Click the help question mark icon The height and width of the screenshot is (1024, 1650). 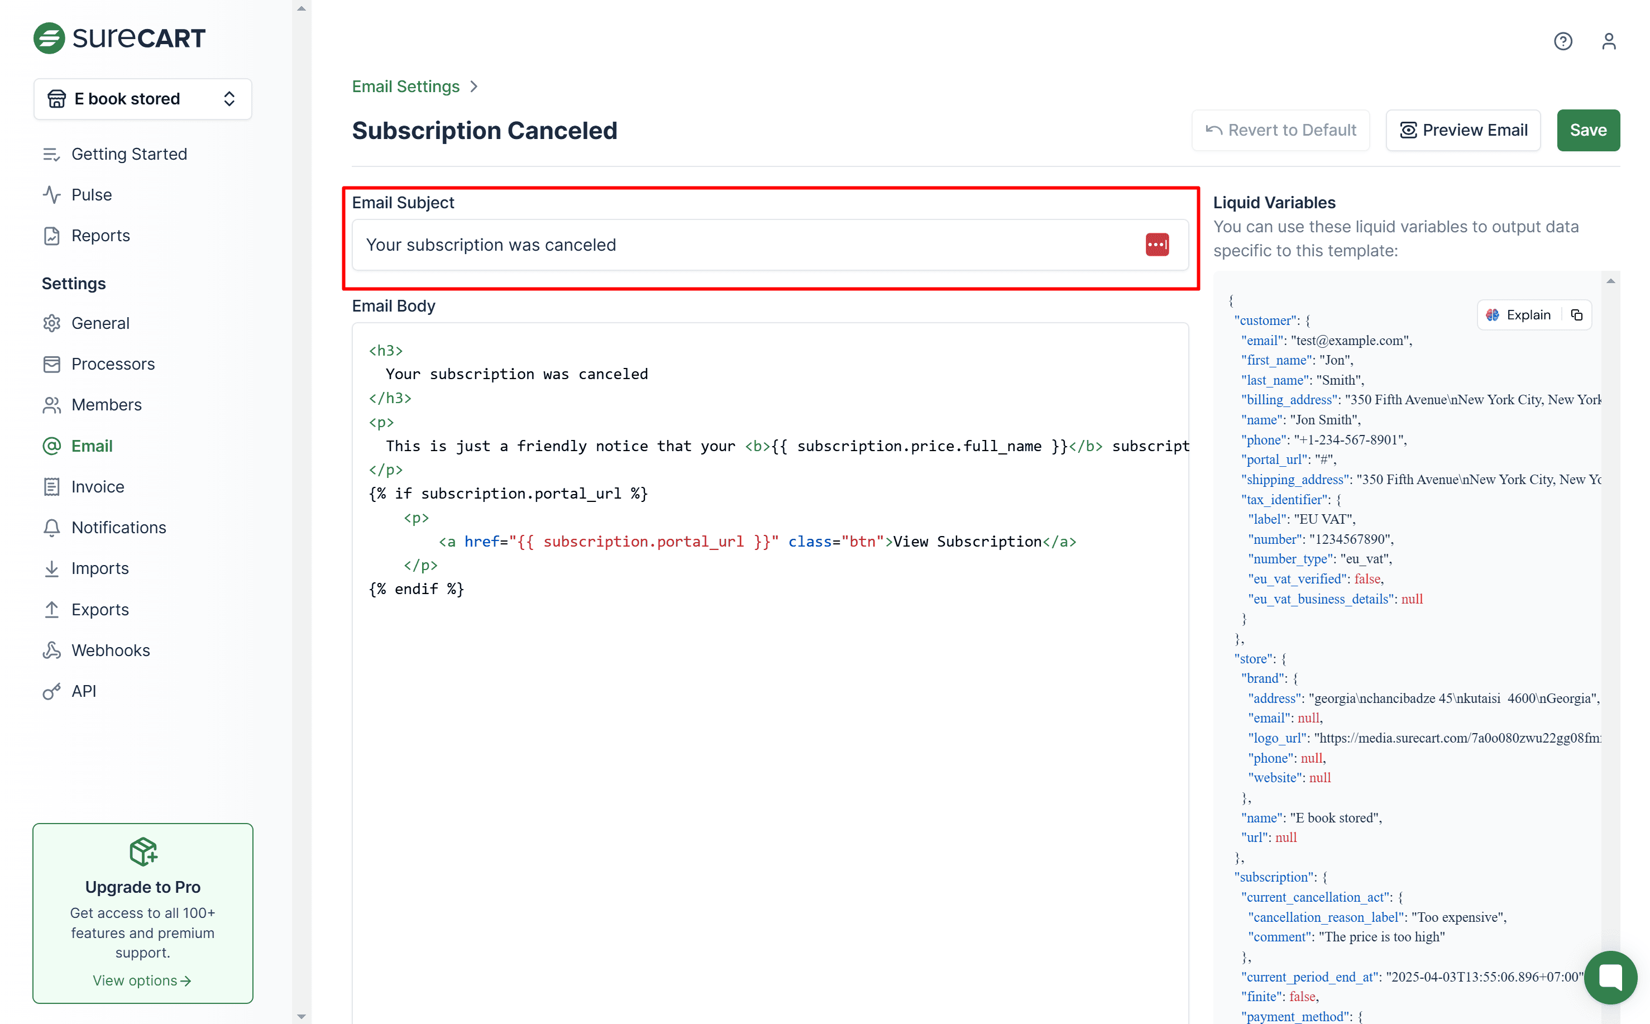1563,41
